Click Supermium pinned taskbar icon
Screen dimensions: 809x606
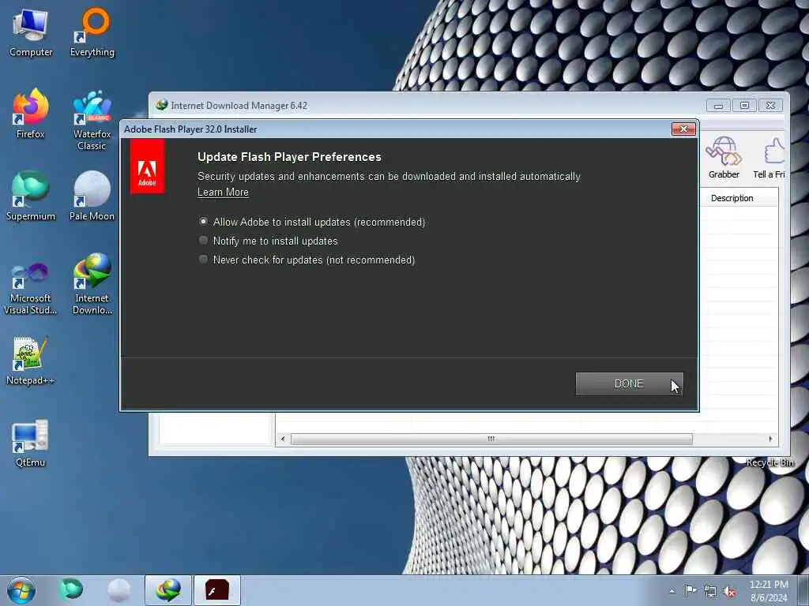point(71,589)
